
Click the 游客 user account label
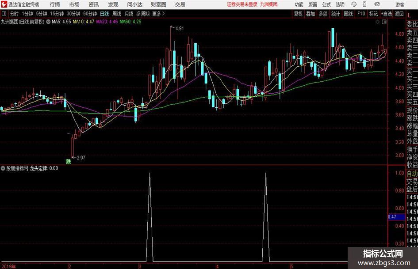pyautogui.click(x=399, y=4)
